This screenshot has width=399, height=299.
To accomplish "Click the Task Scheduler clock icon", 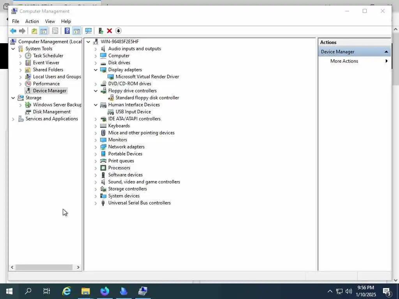I will point(28,56).
